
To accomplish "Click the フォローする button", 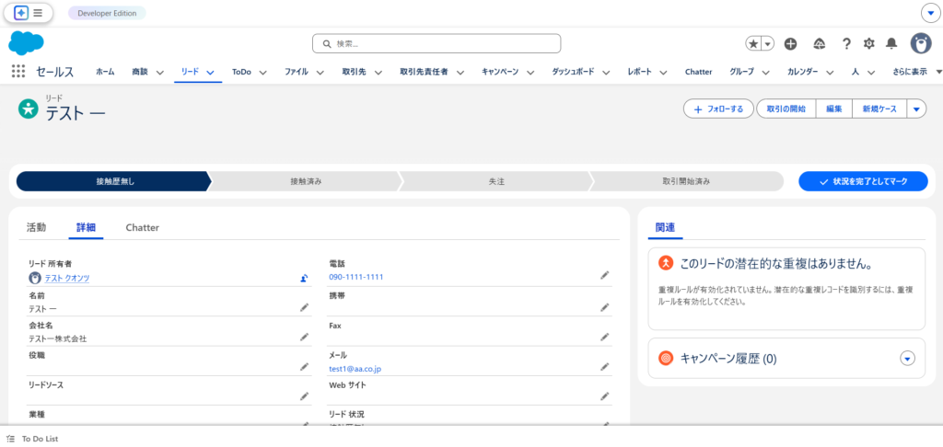I will [718, 109].
